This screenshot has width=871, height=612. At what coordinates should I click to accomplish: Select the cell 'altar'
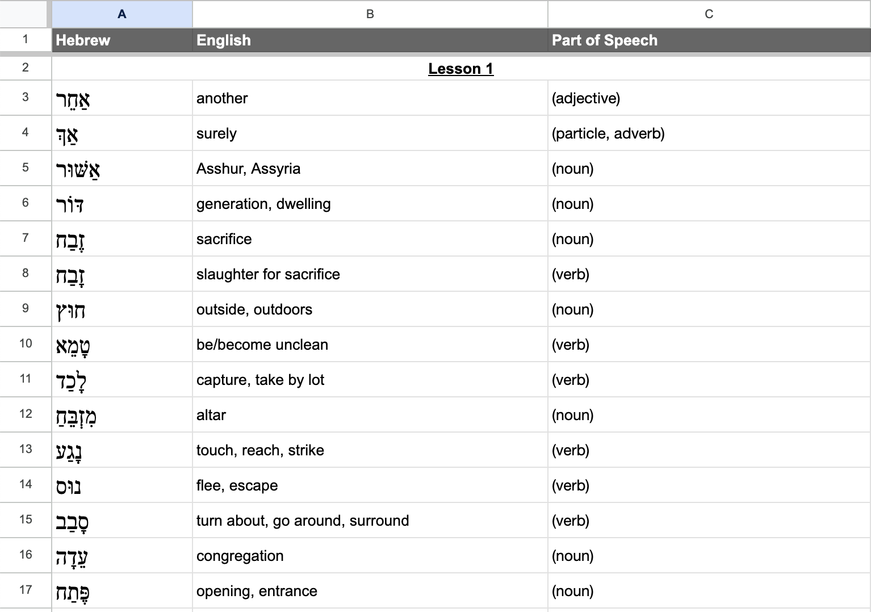point(370,415)
